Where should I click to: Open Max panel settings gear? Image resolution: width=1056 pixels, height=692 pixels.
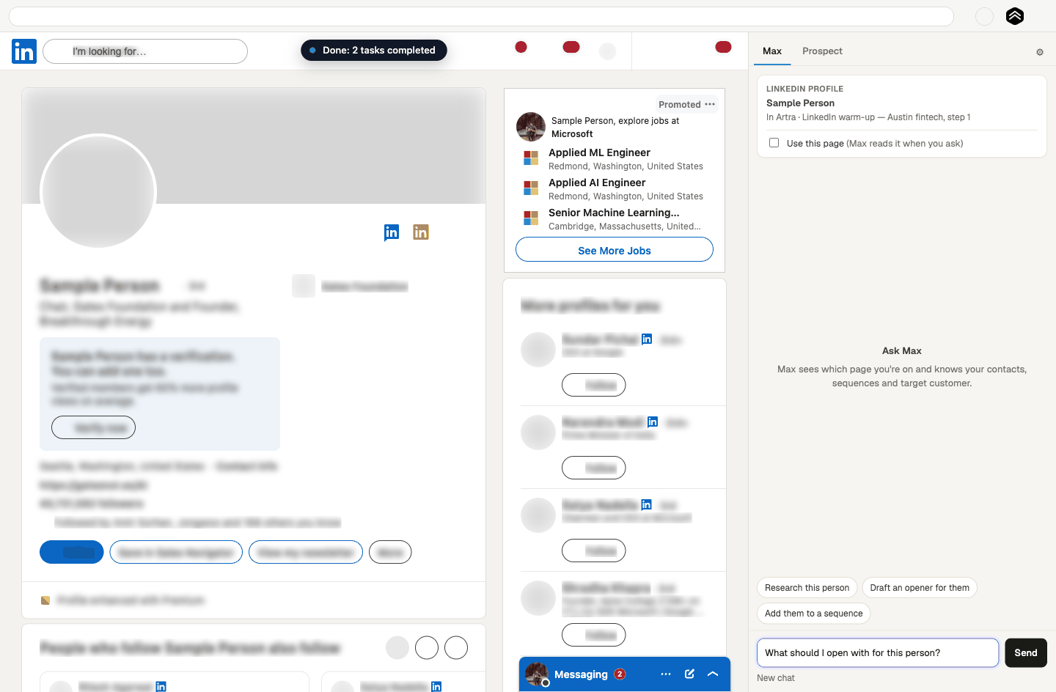pos(1040,52)
